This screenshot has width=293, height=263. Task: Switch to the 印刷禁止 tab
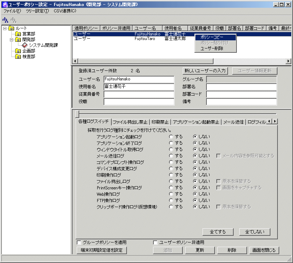[x=160, y=122]
